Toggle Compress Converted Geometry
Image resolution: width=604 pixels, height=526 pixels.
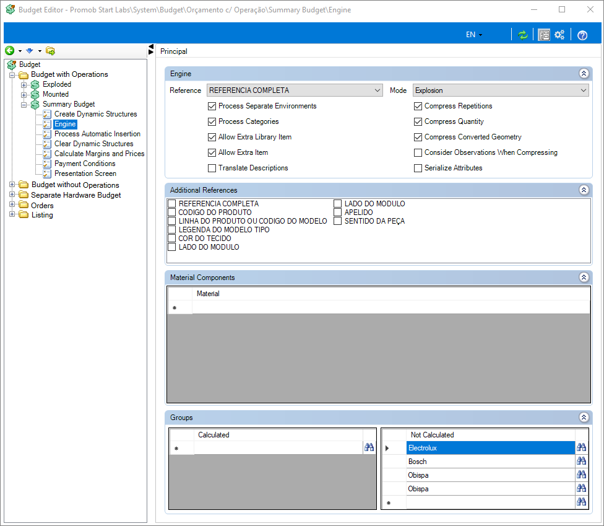[418, 137]
